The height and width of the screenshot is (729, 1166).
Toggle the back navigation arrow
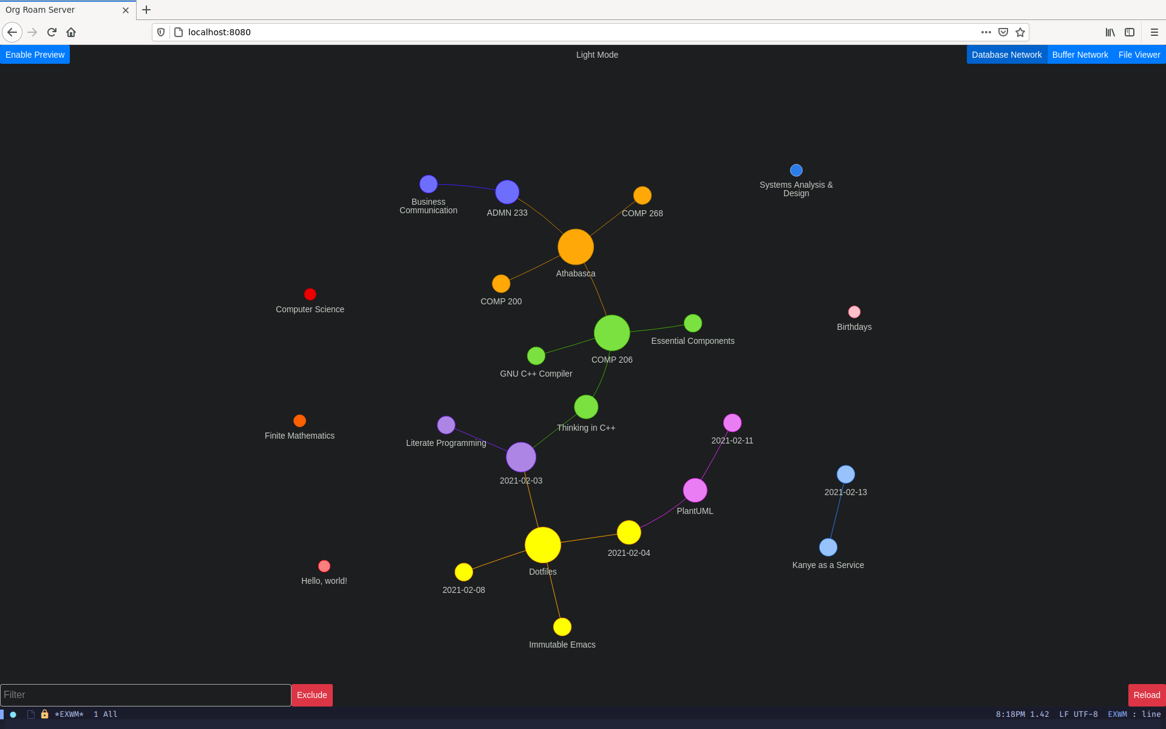(12, 32)
